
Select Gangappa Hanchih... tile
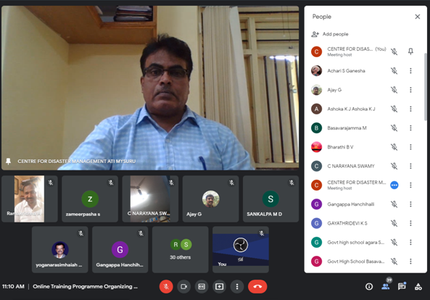[x=120, y=249]
